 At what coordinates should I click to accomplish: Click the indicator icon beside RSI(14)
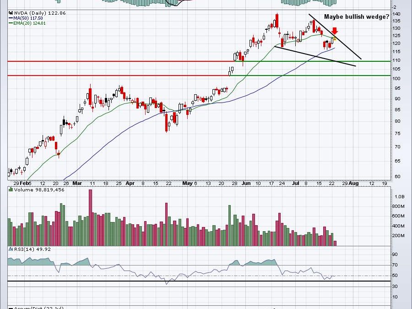(x=11, y=249)
